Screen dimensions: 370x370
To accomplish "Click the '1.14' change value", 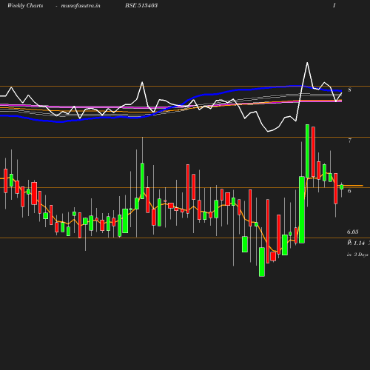I will (x=359, y=243).
